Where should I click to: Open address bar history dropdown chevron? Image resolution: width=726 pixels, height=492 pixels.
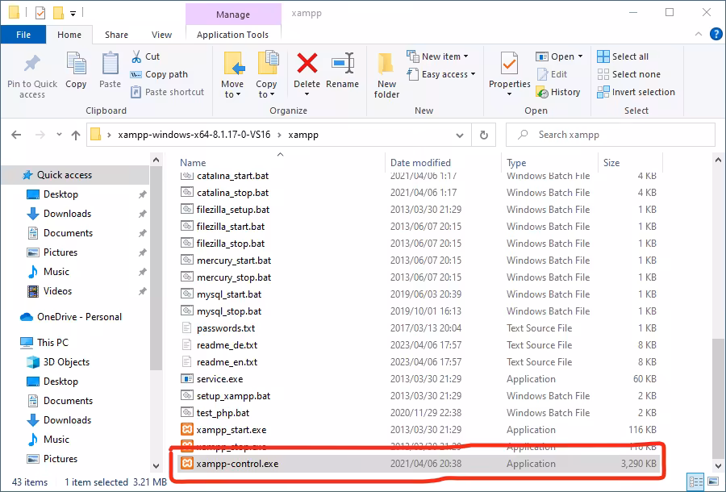point(459,136)
